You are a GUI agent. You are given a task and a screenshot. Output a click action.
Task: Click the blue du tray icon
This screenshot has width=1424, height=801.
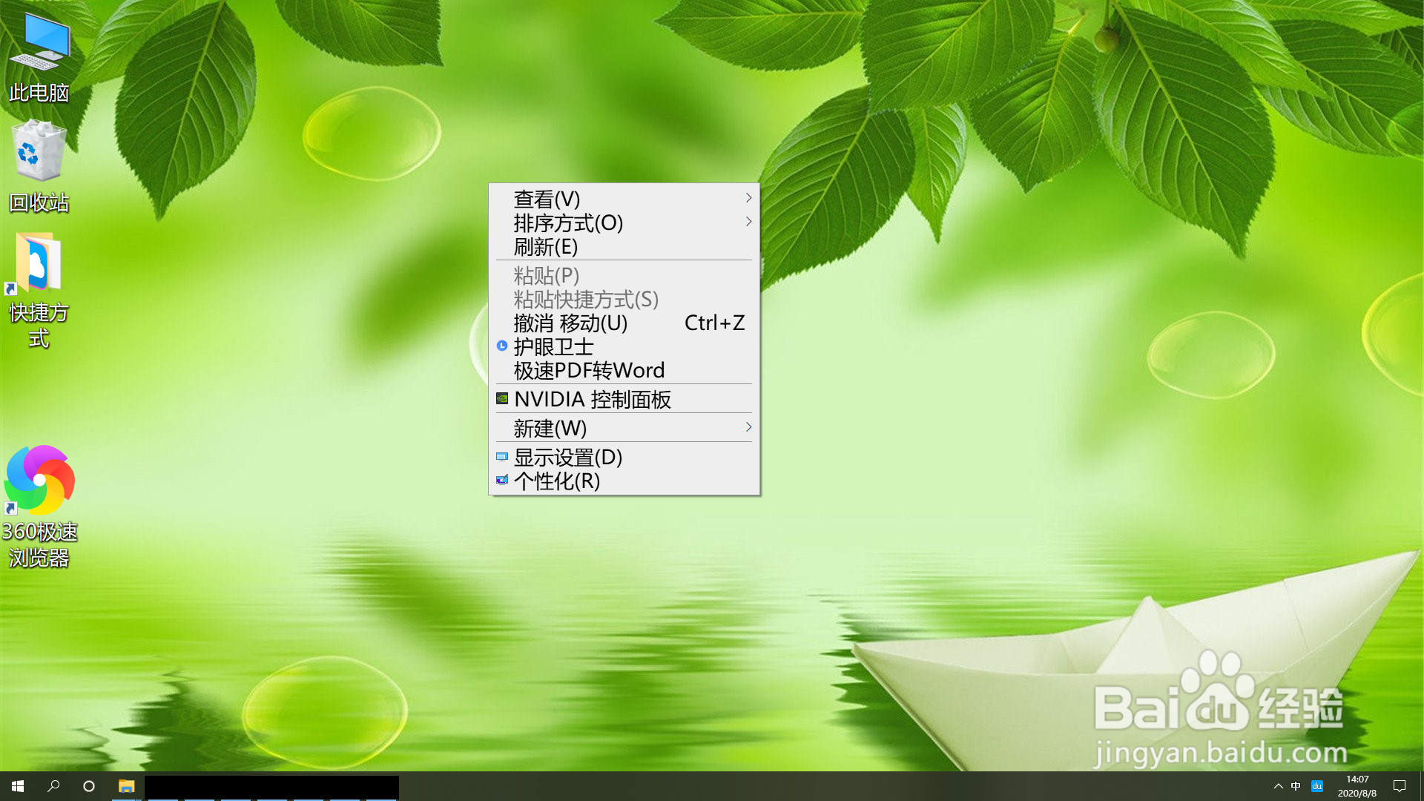[1317, 786]
